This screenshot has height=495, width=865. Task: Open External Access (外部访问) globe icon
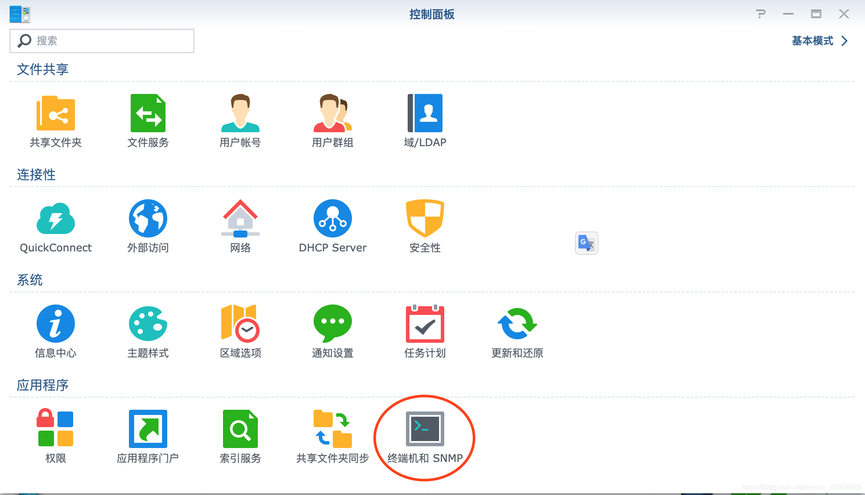point(148,219)
